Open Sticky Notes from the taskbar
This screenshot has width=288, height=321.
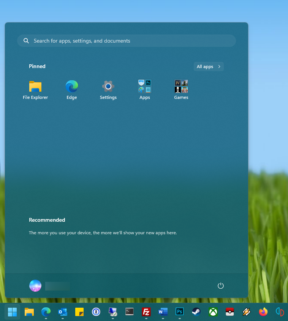pos(79,312)
